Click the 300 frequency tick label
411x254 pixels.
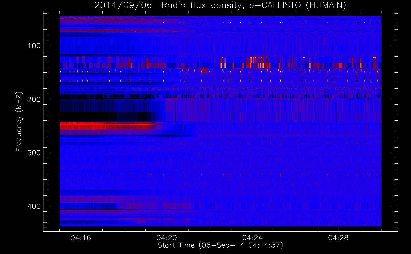34,153
